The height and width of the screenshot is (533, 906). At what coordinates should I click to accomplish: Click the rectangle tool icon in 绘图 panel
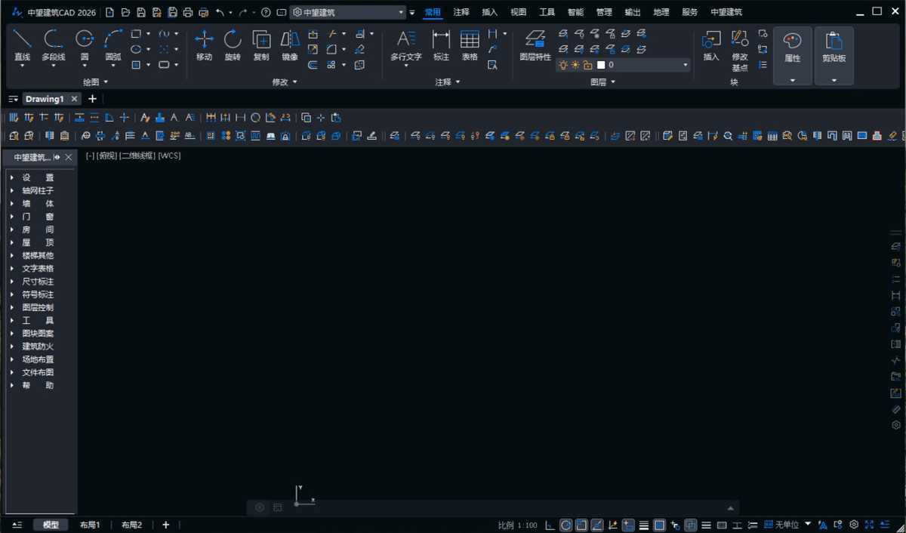tap(136, 34)
